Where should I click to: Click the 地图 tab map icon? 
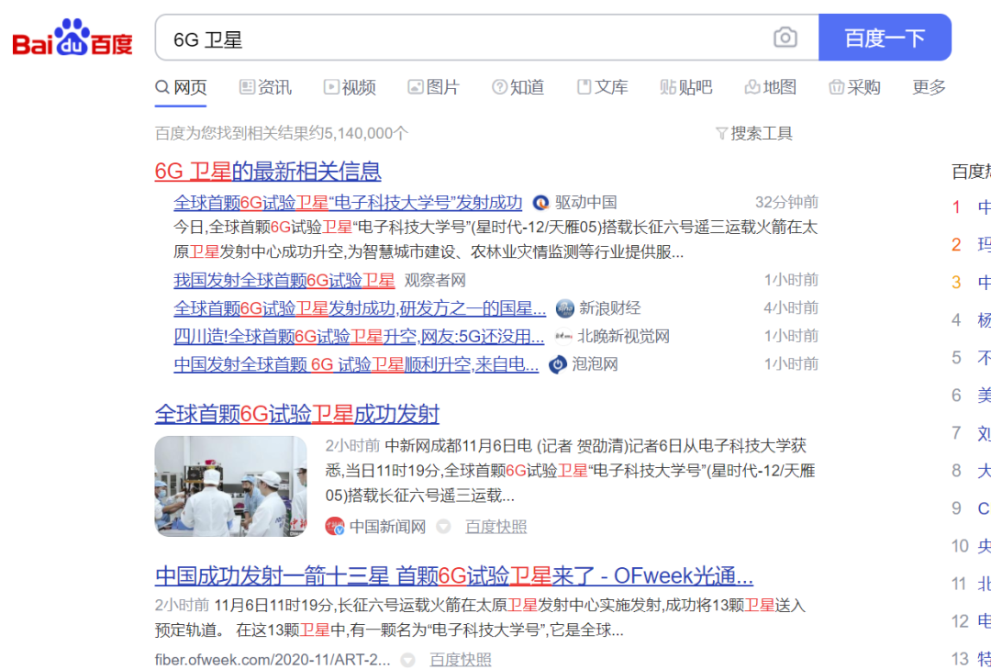tap(752, 86)
